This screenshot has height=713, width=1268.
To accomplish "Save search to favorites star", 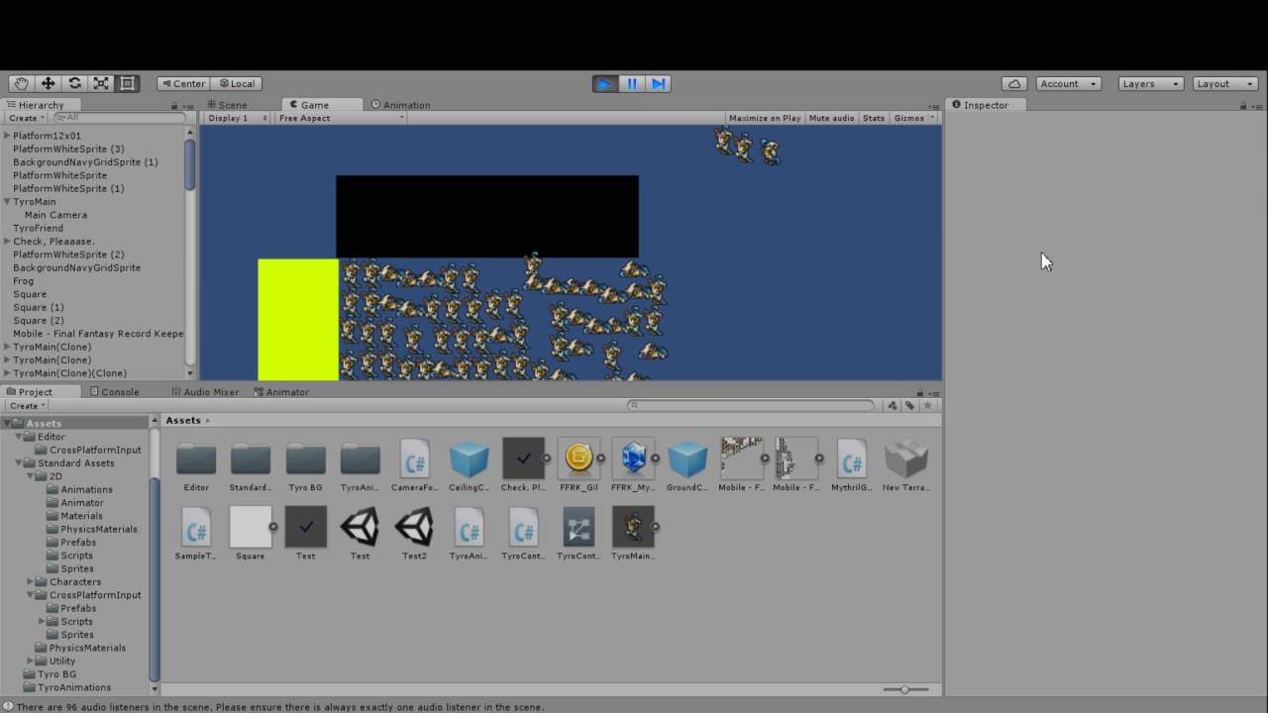I will 927,405.
